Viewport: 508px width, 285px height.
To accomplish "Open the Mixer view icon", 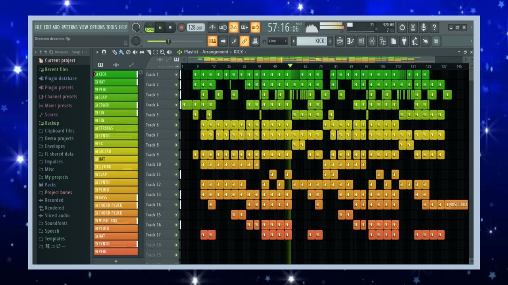I will click(372, 41).
